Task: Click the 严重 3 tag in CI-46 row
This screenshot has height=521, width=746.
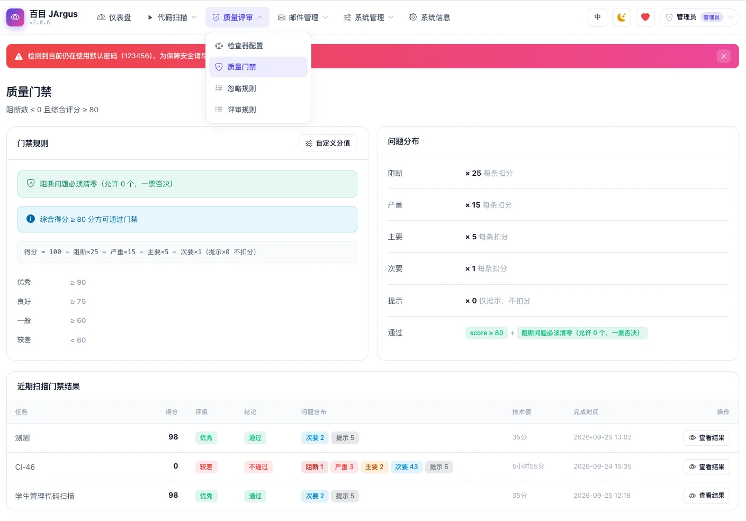Action: 344,467
